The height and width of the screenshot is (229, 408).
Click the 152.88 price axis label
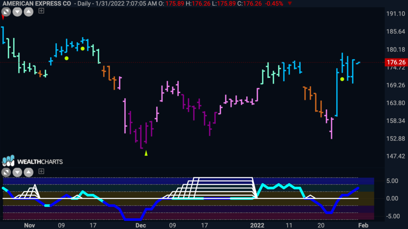point(396,139)
